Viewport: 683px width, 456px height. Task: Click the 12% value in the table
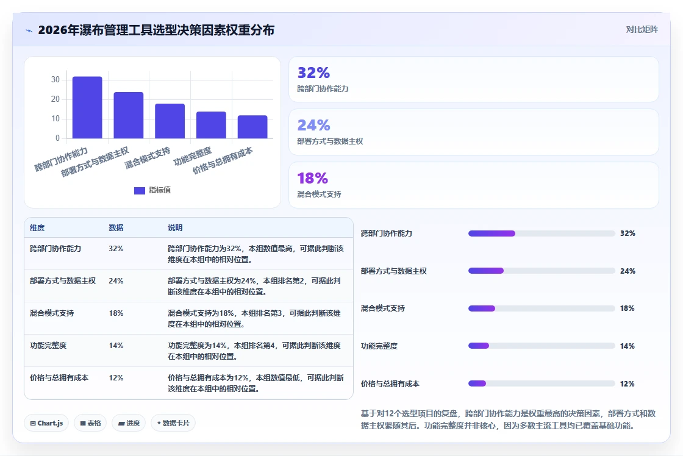tap(116, 377)
